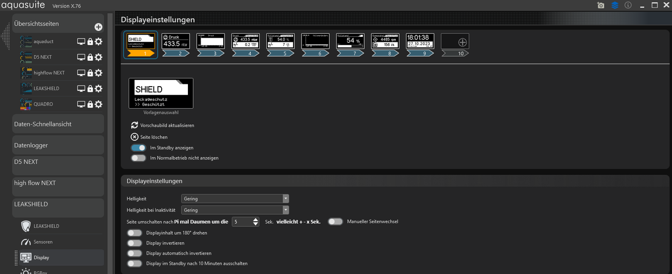Open the Daten-Schnellansicht section
Viewport: 672px width, 274px height.
tap(58, 124)
